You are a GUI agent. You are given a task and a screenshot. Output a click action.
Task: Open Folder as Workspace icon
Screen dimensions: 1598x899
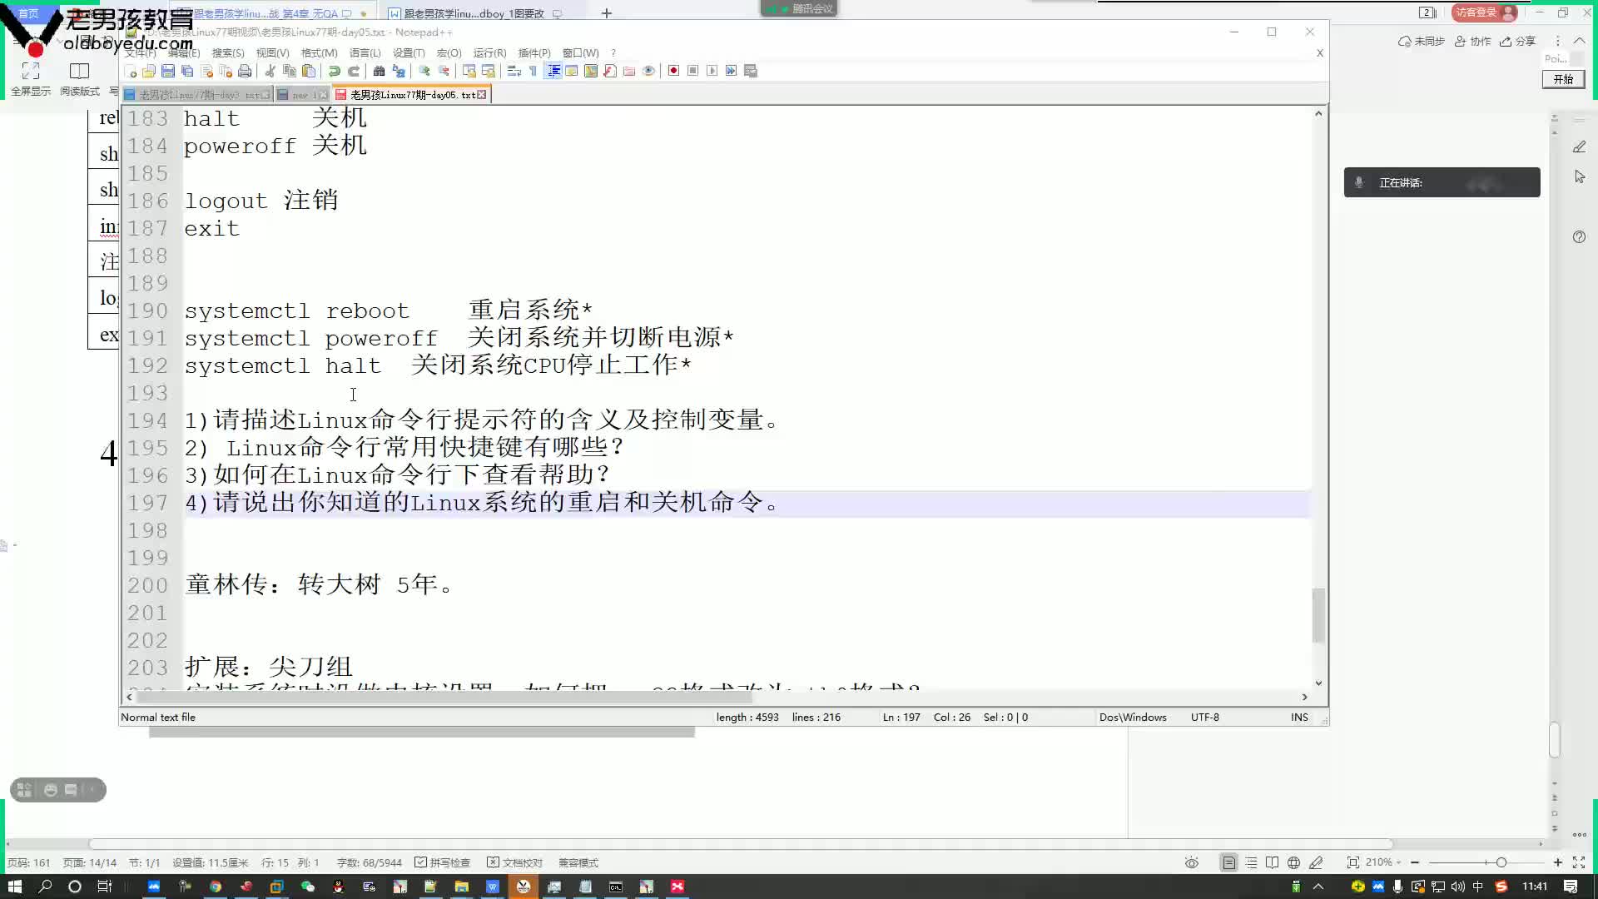pyautogui.click(x=629, y=71)
